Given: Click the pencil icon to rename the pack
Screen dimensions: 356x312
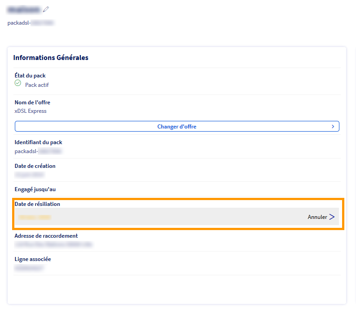Looking at the screenshot, I should (x=46, y=9).
